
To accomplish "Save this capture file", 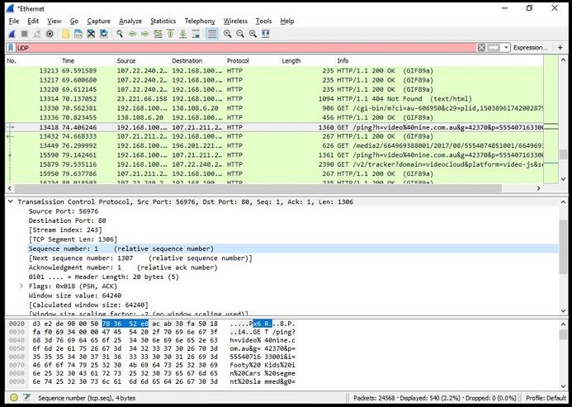I will (x=78, y=34).
